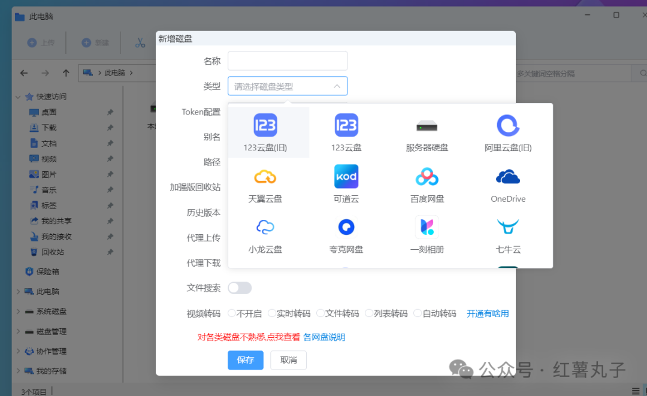Select 文件转码 radio option

(338, 313)
